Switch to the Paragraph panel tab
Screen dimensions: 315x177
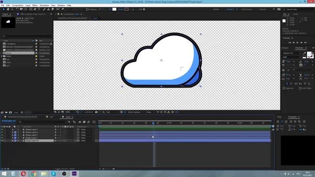coord(292,117)
